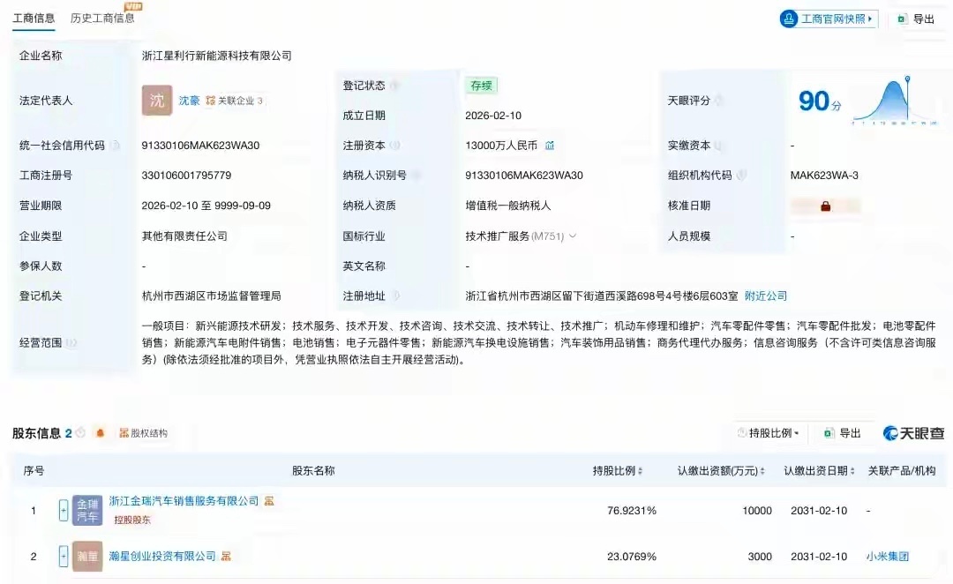Click the 76.9231% shareholding value

point(632,511)
